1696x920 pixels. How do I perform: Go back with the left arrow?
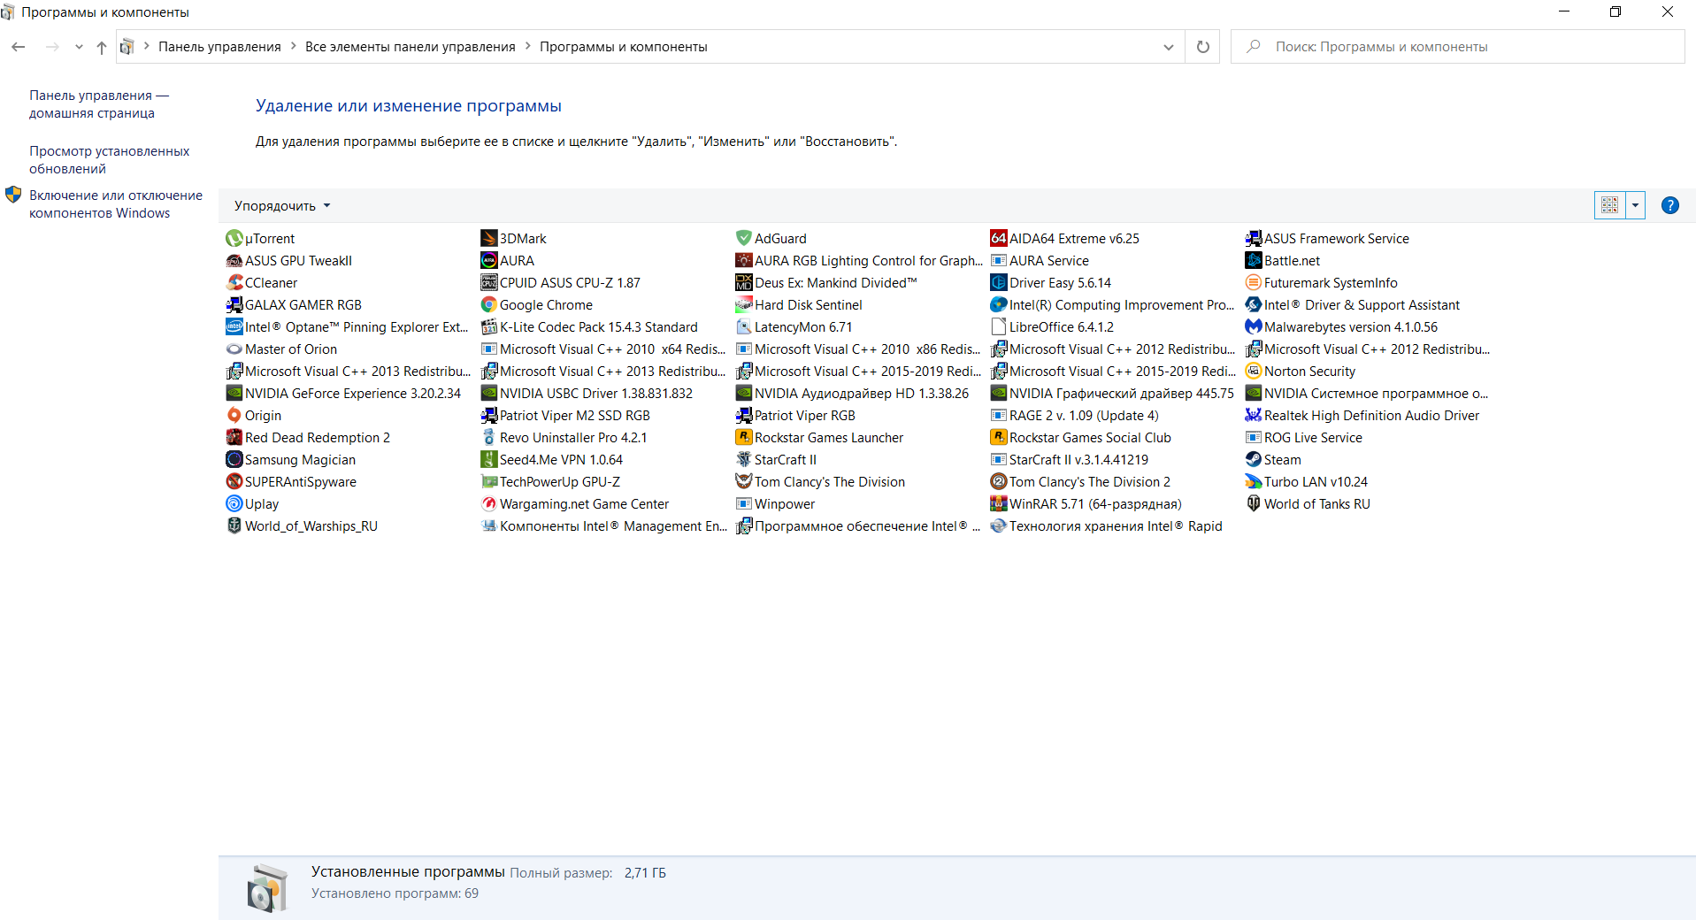point(19,47)
